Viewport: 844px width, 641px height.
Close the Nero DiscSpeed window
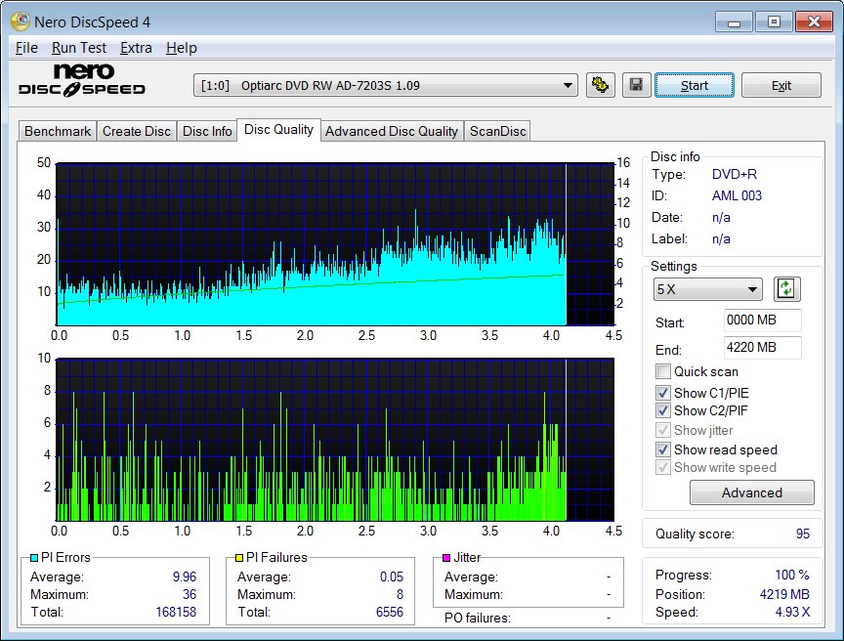pyautogui.click(x=814, y=22)
